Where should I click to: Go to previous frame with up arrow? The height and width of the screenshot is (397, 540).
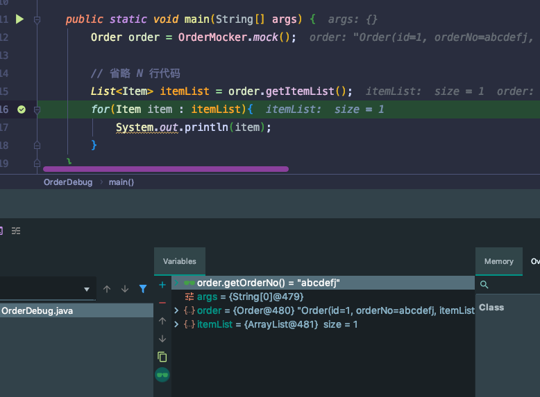(x=107, y=289)
